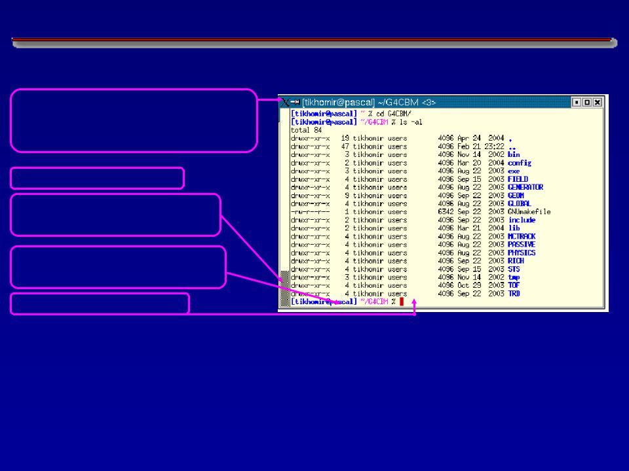Click the link count "19"
Viewport: 629px width, 471px height.
pos(345,138)
